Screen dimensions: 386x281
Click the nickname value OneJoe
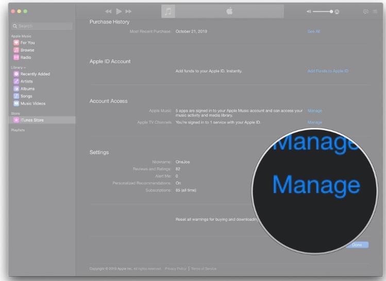182,162
